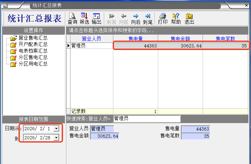Select 分区用电汇总 report entry
The image size is (251, 164).
pyautogui.click(x=33, y=64)
